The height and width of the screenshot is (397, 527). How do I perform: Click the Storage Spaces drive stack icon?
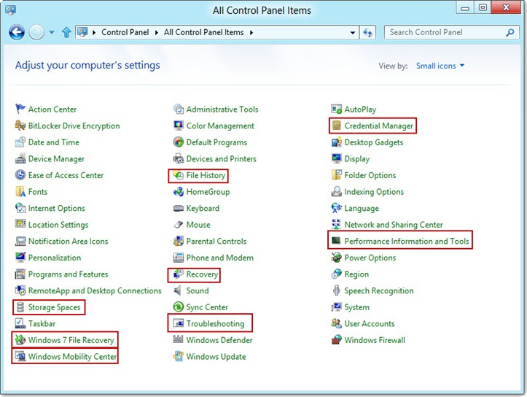coord(20,307)
